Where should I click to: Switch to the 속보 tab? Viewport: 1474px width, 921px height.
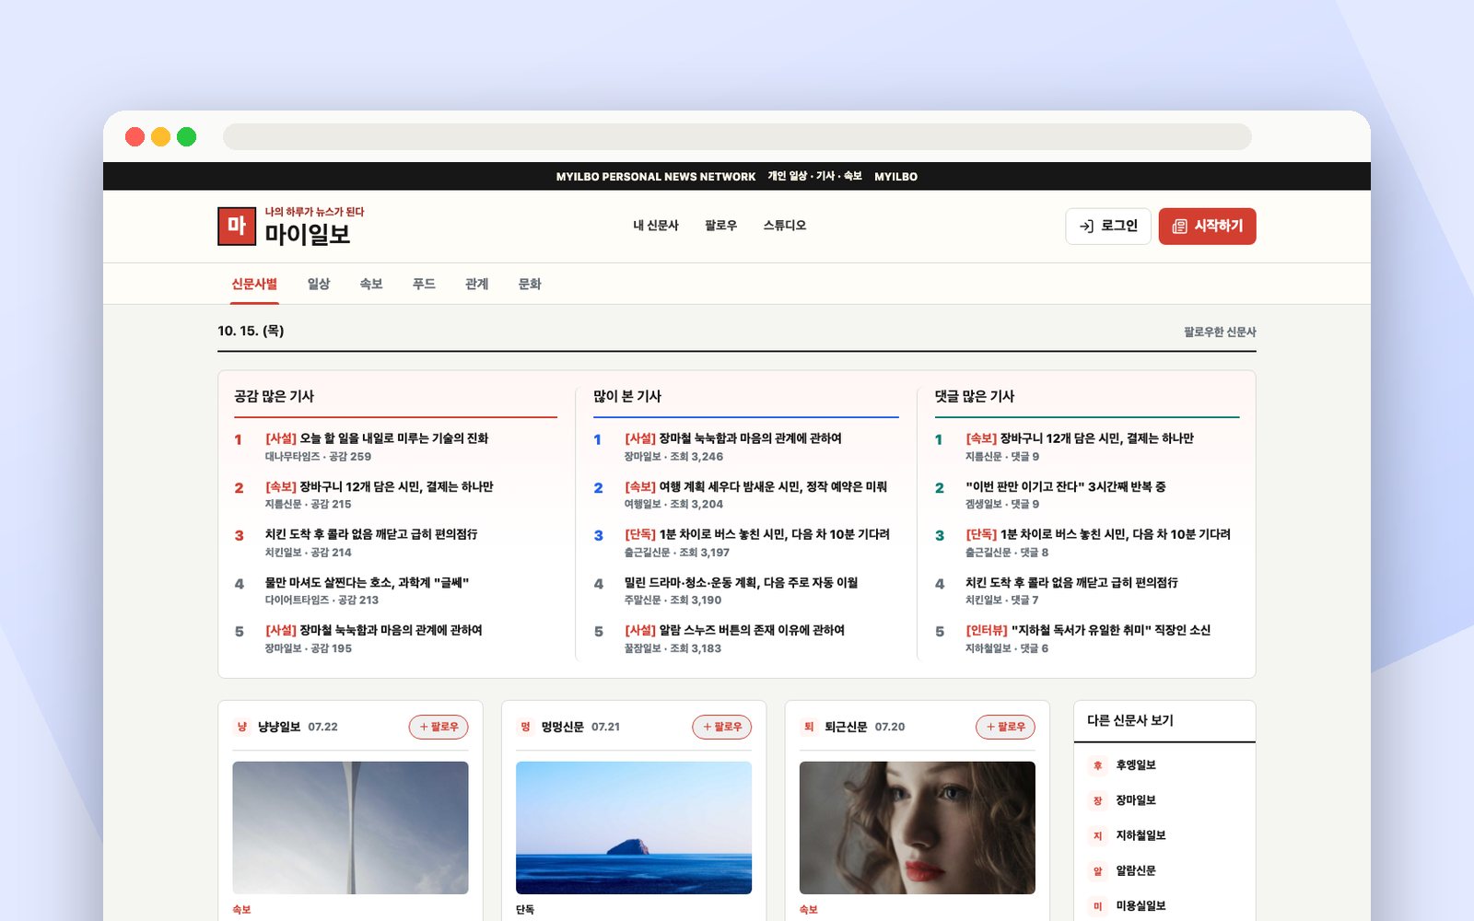[x=371, y=284]
